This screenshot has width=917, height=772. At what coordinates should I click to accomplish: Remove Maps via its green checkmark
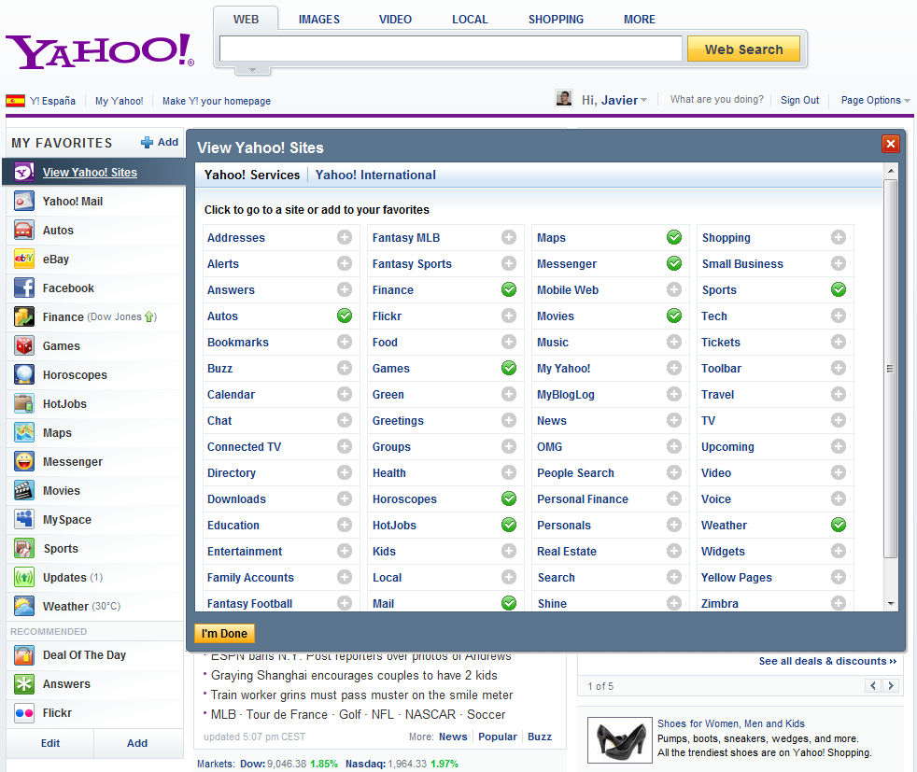(x=674, y=237)
